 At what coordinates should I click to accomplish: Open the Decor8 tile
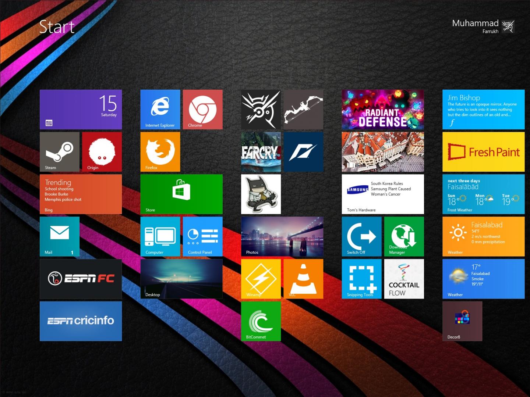pos(462,321)
